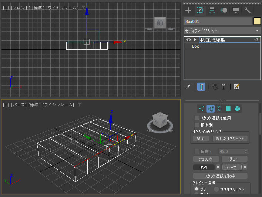Click edge sub-object indicator in stack row
Image resolution: width=262 pixels, height=197 pixels.
(256, 40)
